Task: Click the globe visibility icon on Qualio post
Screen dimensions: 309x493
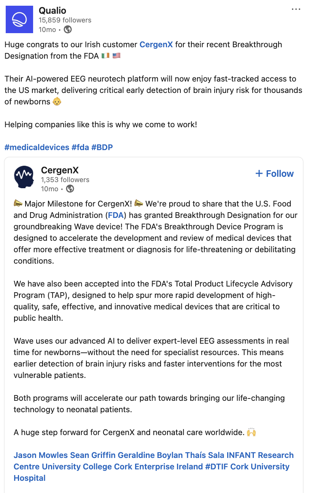Action: point(68,29)
